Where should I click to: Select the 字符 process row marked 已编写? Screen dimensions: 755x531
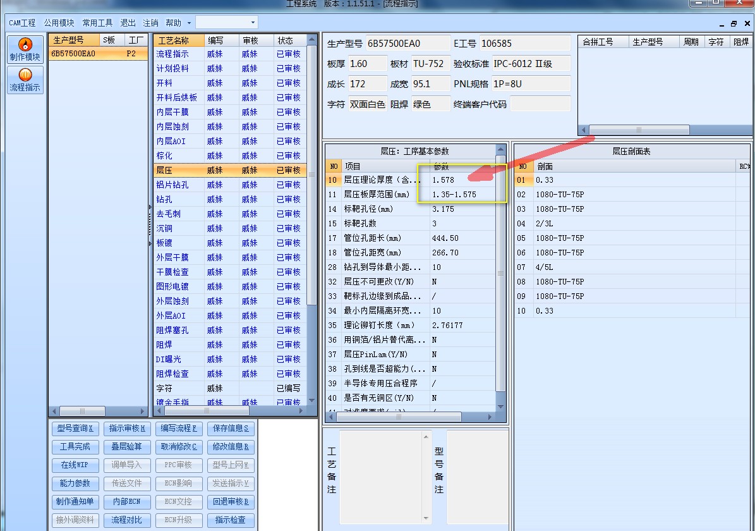(x=230, y=388)
